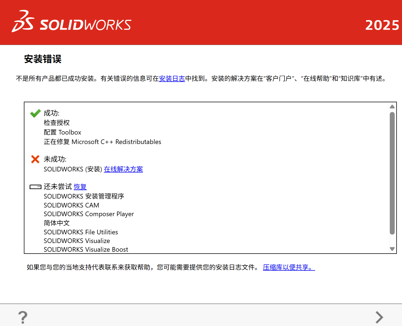The image size is (402, 326).
Task: Select the 检查授权 row
Action: click(57, 123)
